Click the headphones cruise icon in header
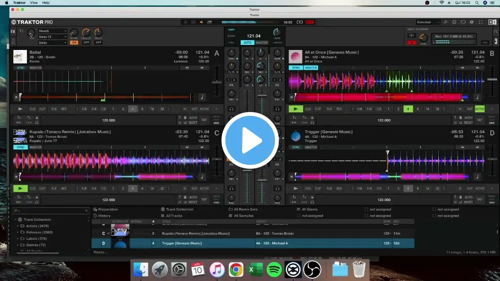Viewport: 500px width, 281px height. click(463, 22)
